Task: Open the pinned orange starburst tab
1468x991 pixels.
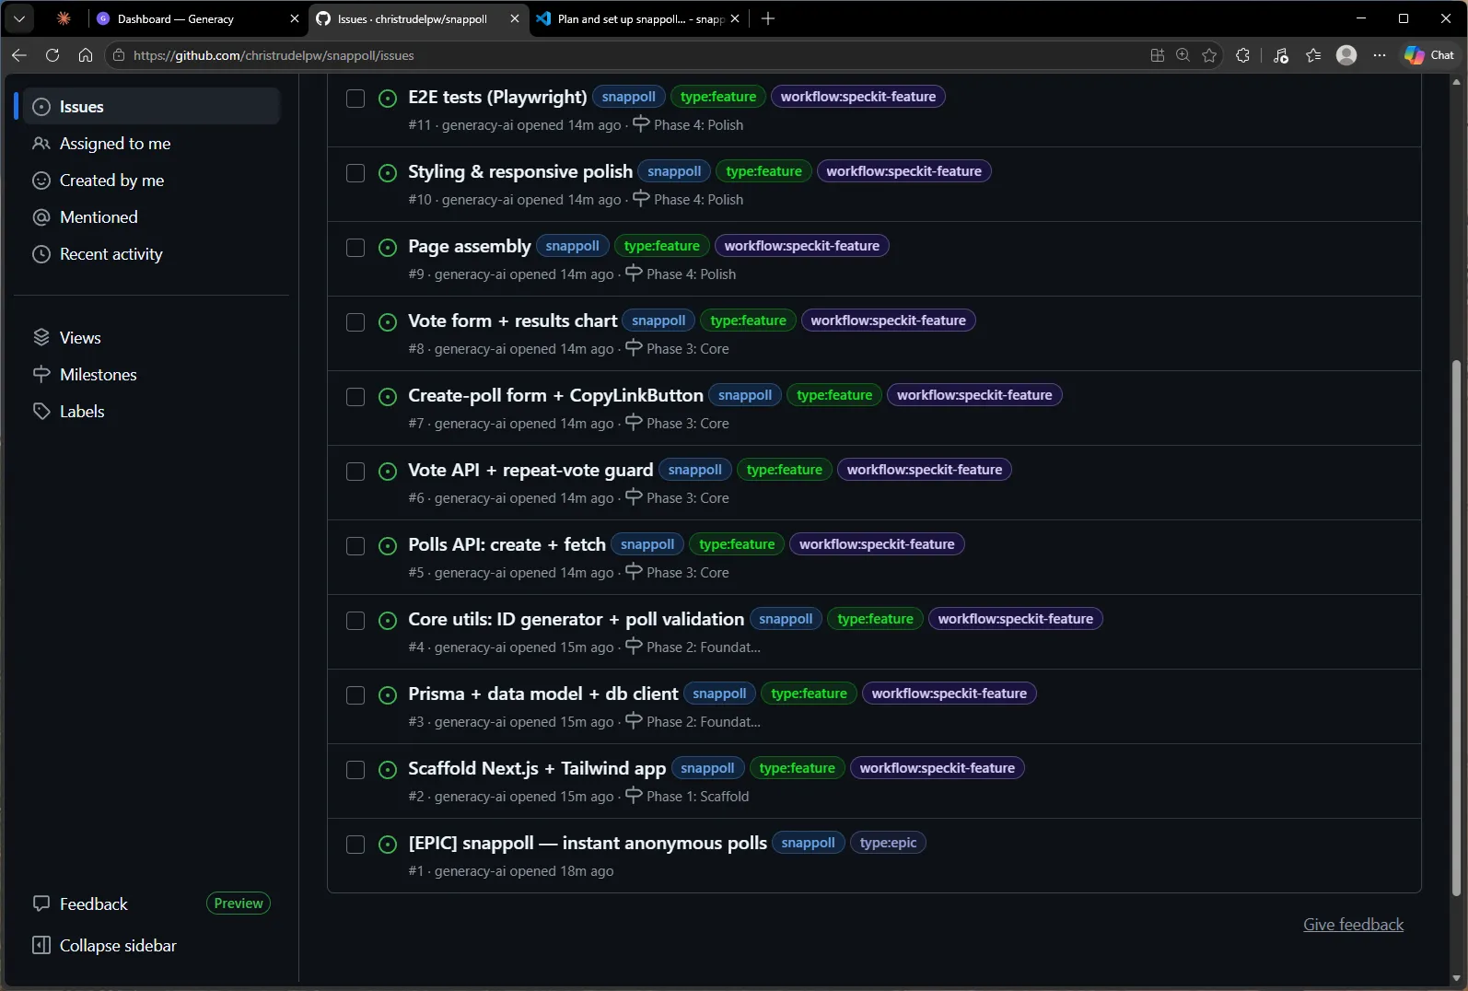Action: point(64,18)
